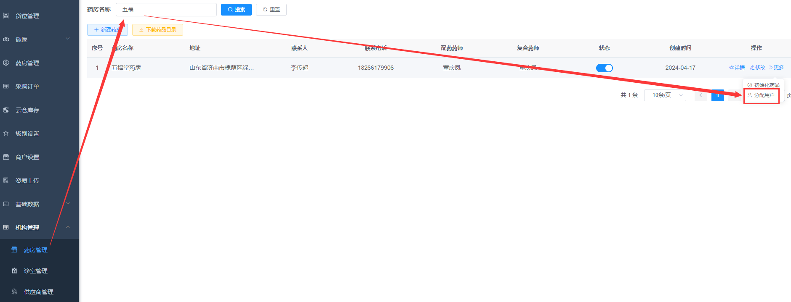Click the gear icon of top-level 药房管理
The image size is (791, 302).
click(x=6, y=63)
